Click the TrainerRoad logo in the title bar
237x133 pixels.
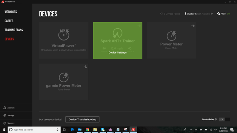(x=3, y=2)
